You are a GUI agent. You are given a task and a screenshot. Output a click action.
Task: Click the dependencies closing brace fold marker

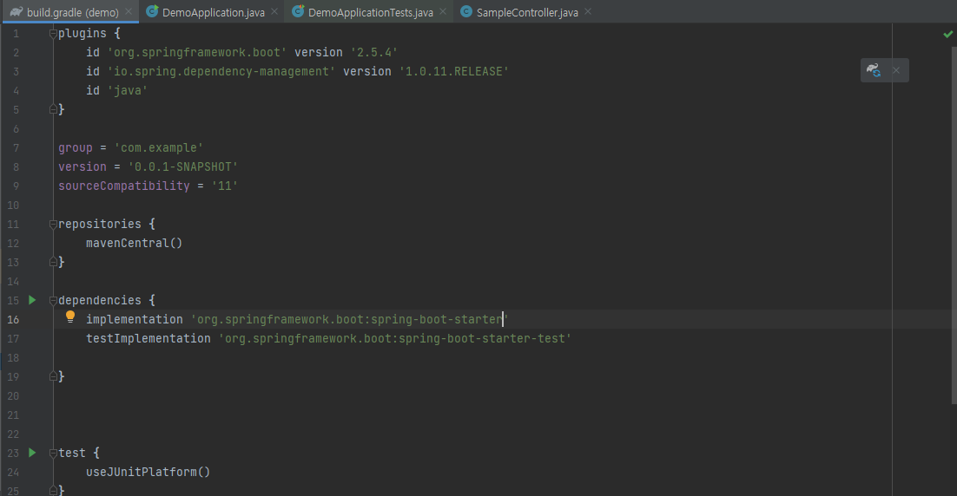[x=53, y=376]
